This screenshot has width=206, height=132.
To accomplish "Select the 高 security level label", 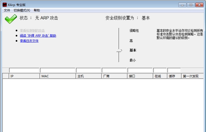I will [131, 41].
